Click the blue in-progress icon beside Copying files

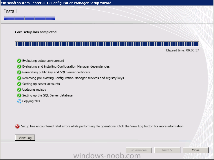[x=19, y=101]
